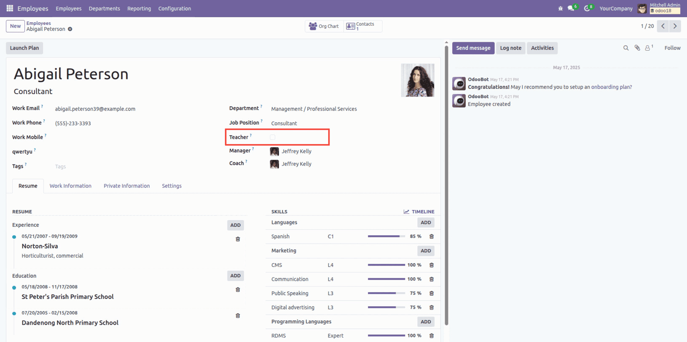Attach files with the paperclip icon
Viewport: 687px width, 342px height.
[x=637, y=48]
